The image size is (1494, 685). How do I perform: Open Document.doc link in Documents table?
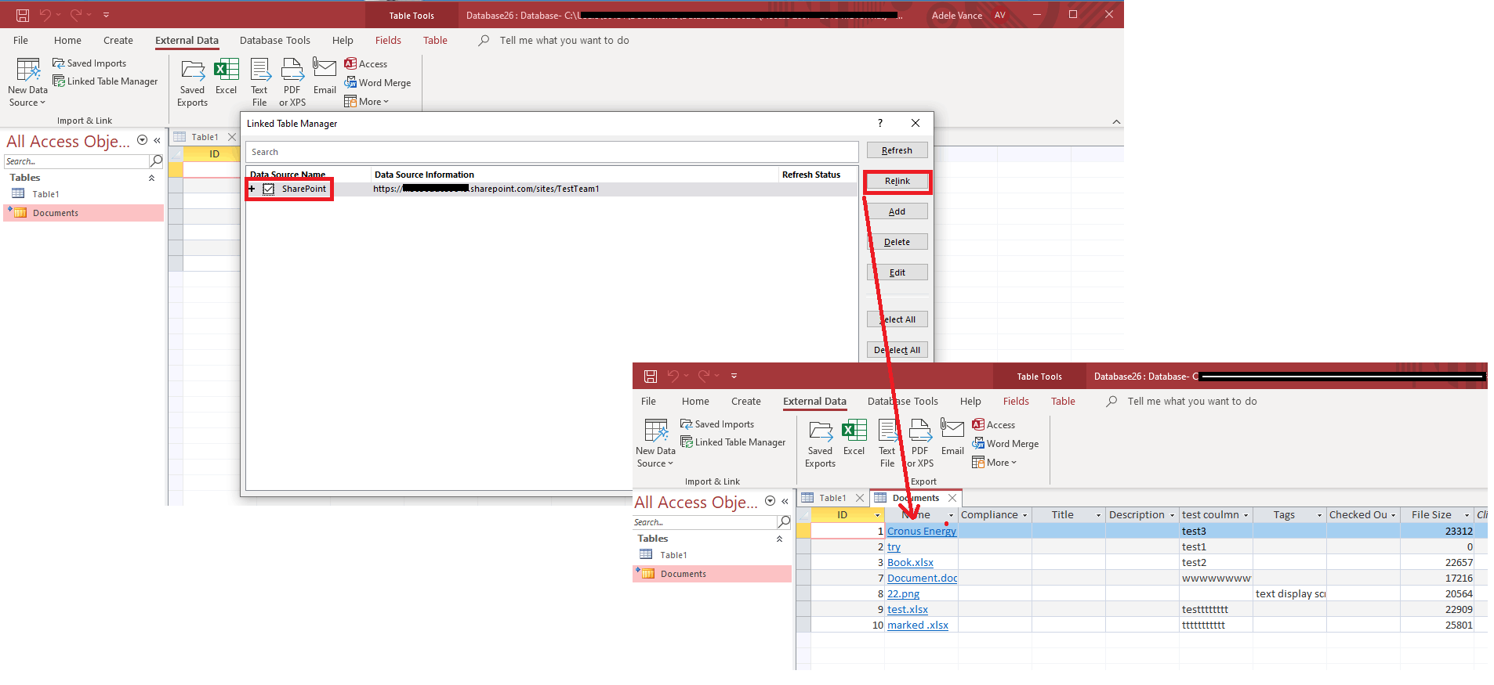tap(923, 579)
